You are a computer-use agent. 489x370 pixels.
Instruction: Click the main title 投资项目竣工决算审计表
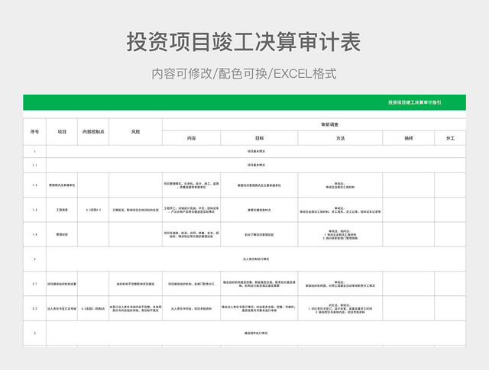pos(244,42)
